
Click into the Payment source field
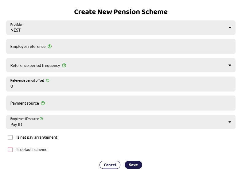pos(121,103)
